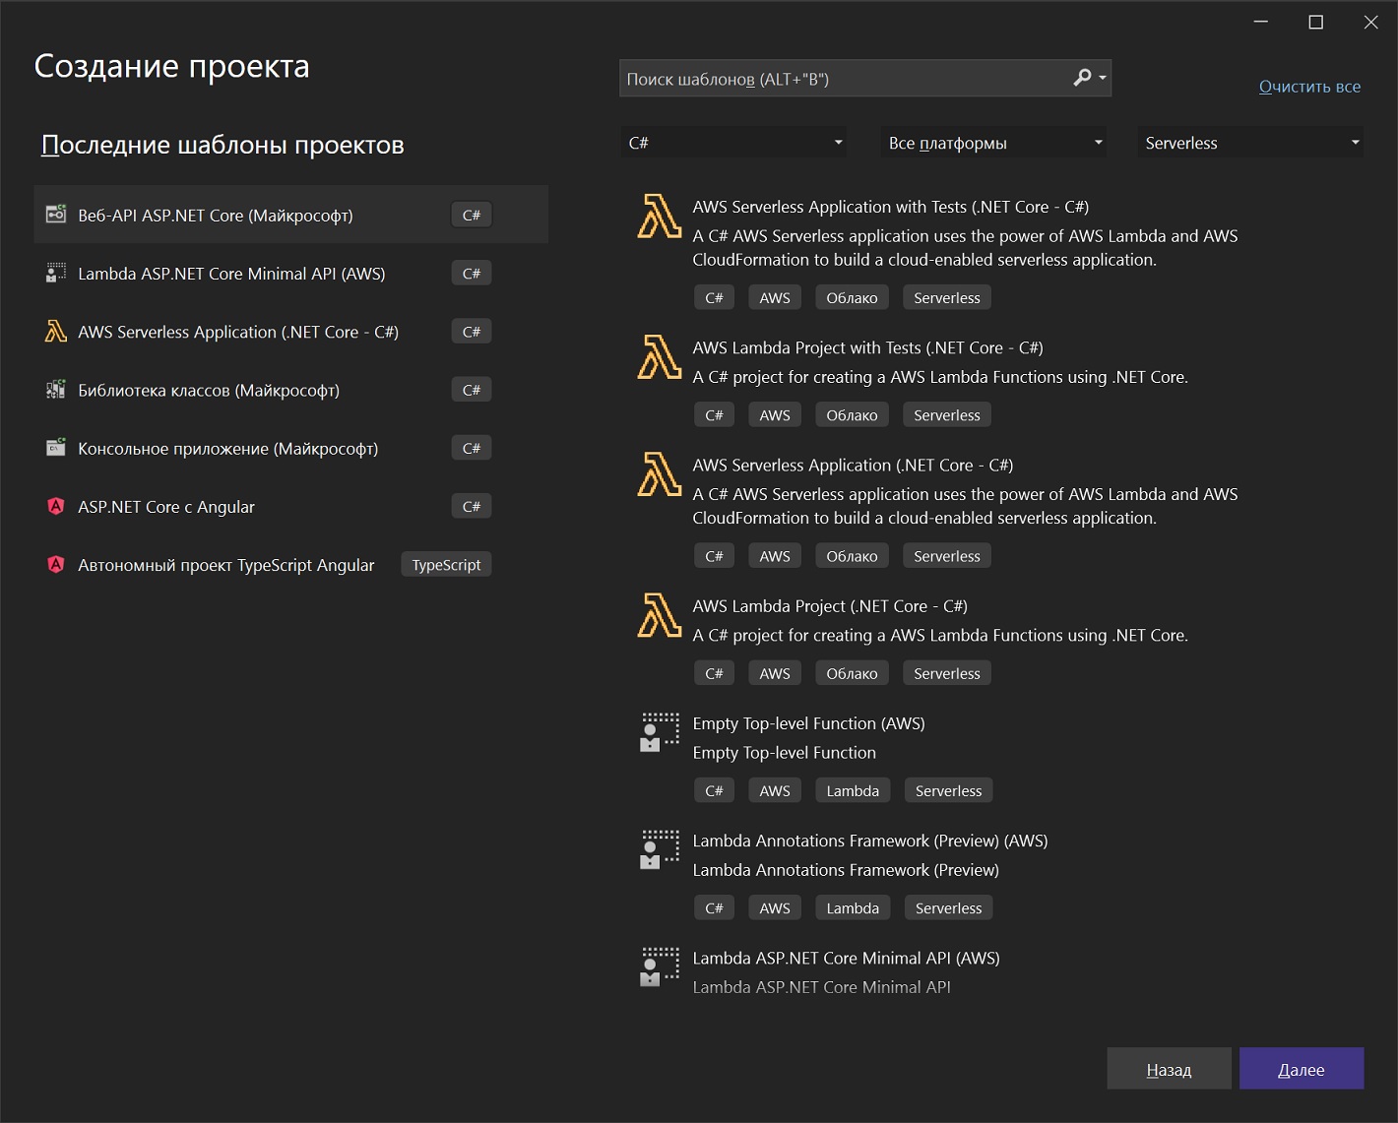Select recent AWS Serverless Application (.NET Core - C#)

click(290, 332)
